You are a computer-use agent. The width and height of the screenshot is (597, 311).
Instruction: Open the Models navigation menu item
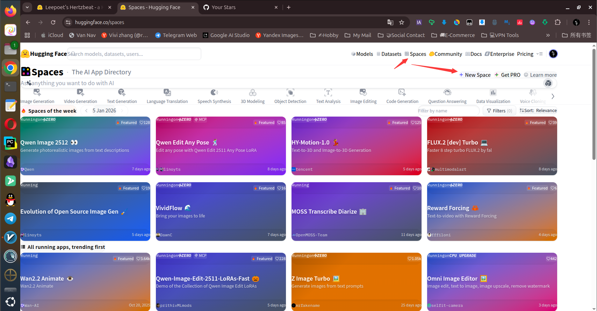(362, 54)
